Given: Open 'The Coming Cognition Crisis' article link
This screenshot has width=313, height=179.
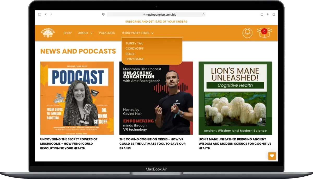Looking at the screenshot, I should click(152, 144).
